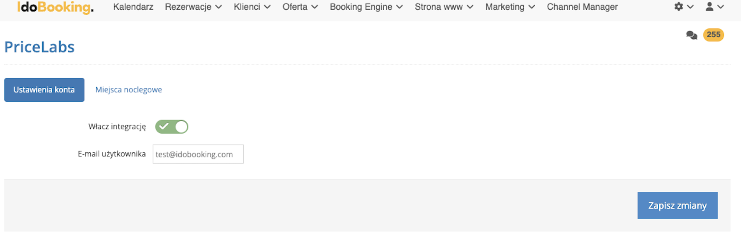This screenshot has width=741, height=241.
Task: Expand the Strona www menu
Action: click(444, 7)
